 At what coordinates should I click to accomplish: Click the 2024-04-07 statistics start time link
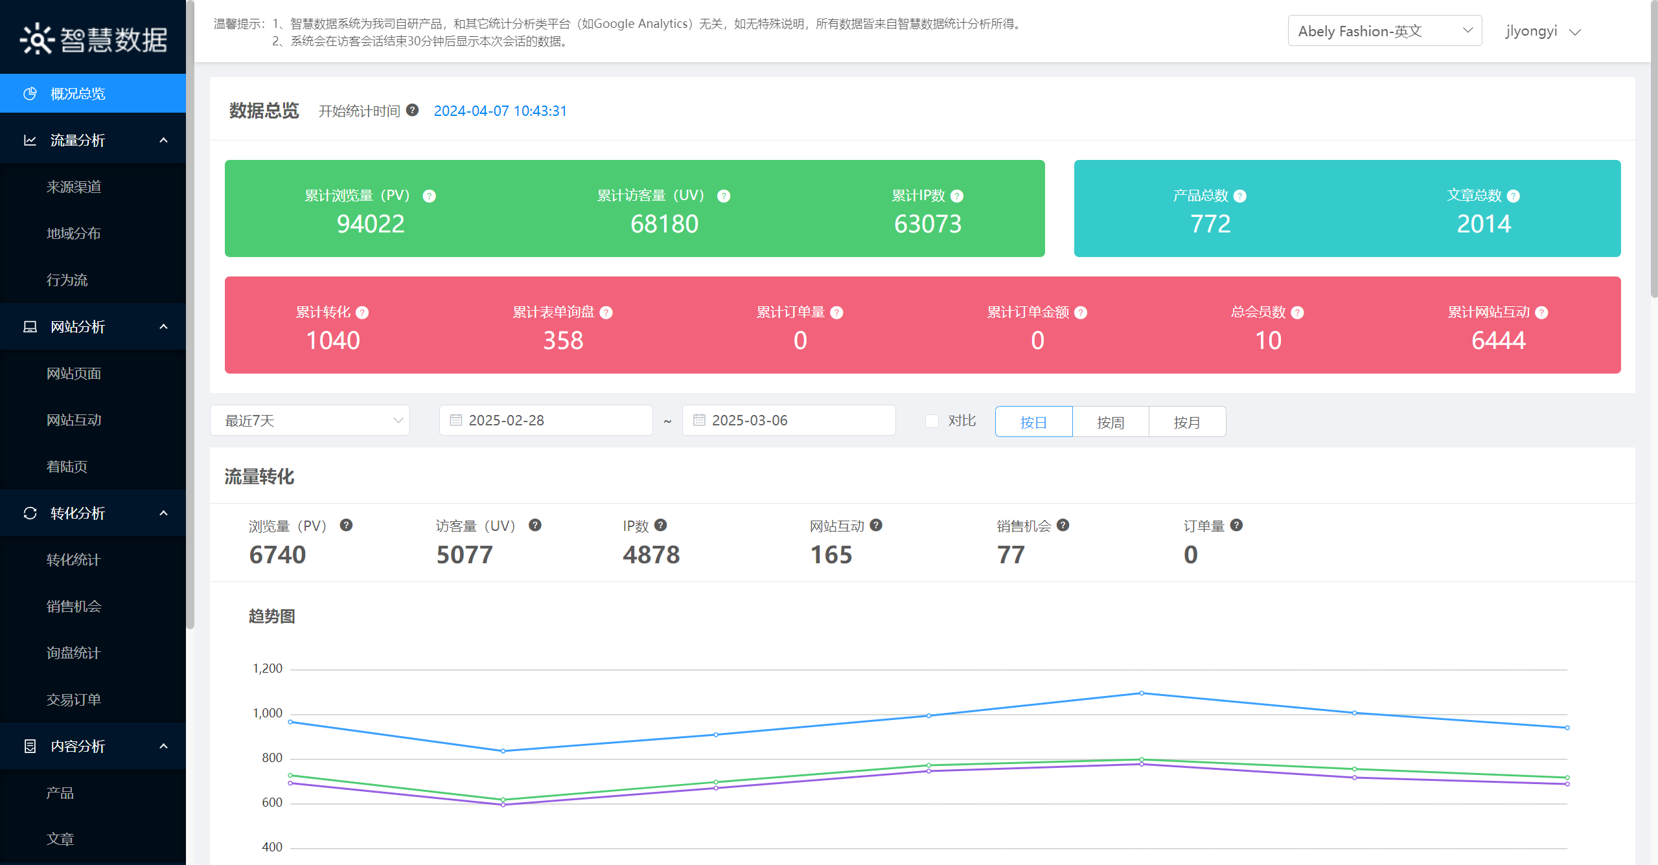coord(500,111)
